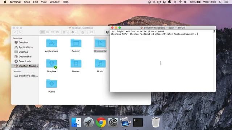Click the Dropbox menu bar icon
The height and width of the screenshot is (130, 232).
164,2
